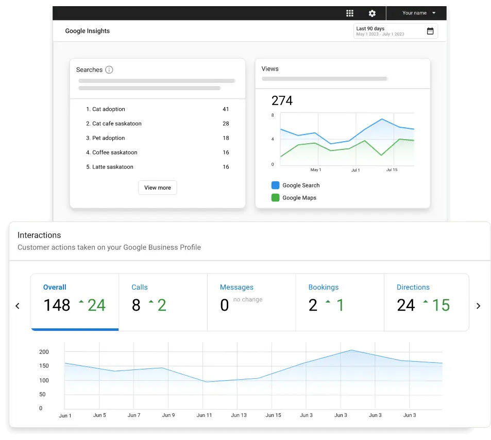Open the Your name account dropdown
This screenshot has width=491, height=440.
415,13
